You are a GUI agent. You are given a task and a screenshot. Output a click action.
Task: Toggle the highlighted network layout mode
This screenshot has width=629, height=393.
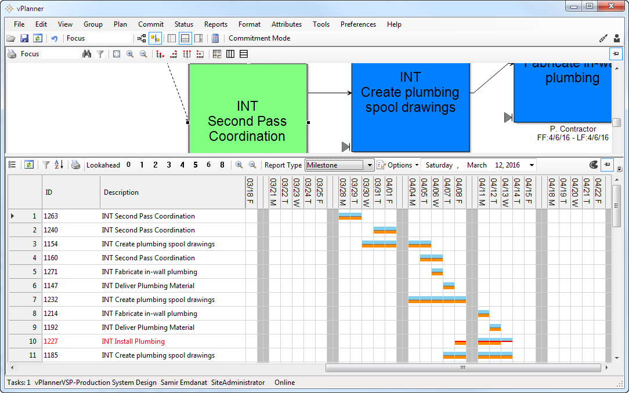tap(156, 38)
